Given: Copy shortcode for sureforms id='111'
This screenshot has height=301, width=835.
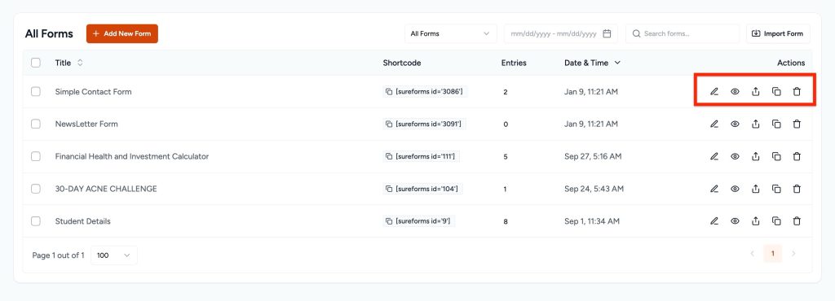Looking at the screenshot, I should pos(389,157).
